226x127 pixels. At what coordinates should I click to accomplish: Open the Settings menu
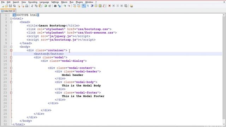coord(55,2)
